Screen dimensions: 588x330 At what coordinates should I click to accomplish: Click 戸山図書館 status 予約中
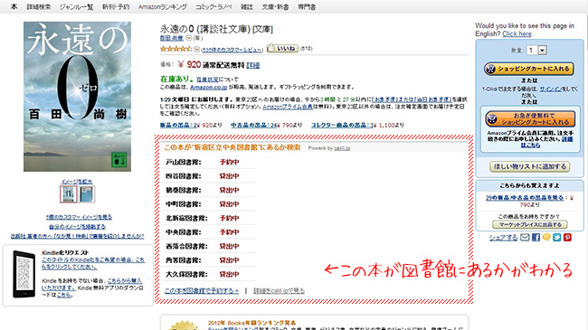229,162
